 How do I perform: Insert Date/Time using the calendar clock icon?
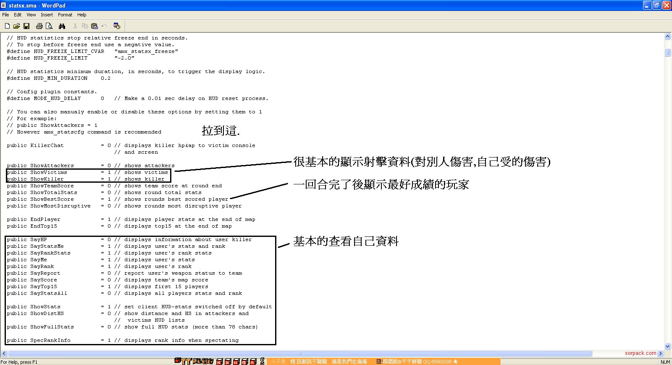117,26
